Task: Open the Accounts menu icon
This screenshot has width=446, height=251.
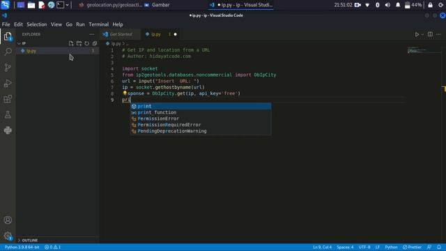Action: point(8,220)
